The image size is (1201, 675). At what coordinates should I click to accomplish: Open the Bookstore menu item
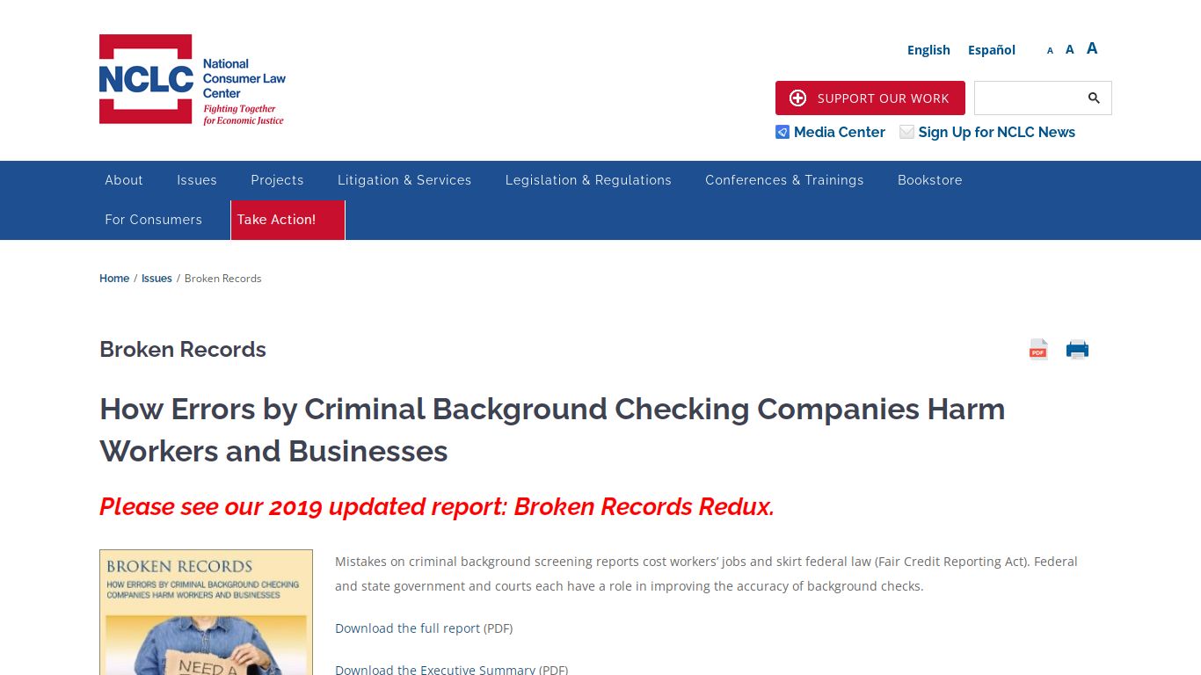(x=930, y=180)
